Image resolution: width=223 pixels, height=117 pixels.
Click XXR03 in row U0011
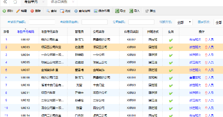(x=131, y=93)
